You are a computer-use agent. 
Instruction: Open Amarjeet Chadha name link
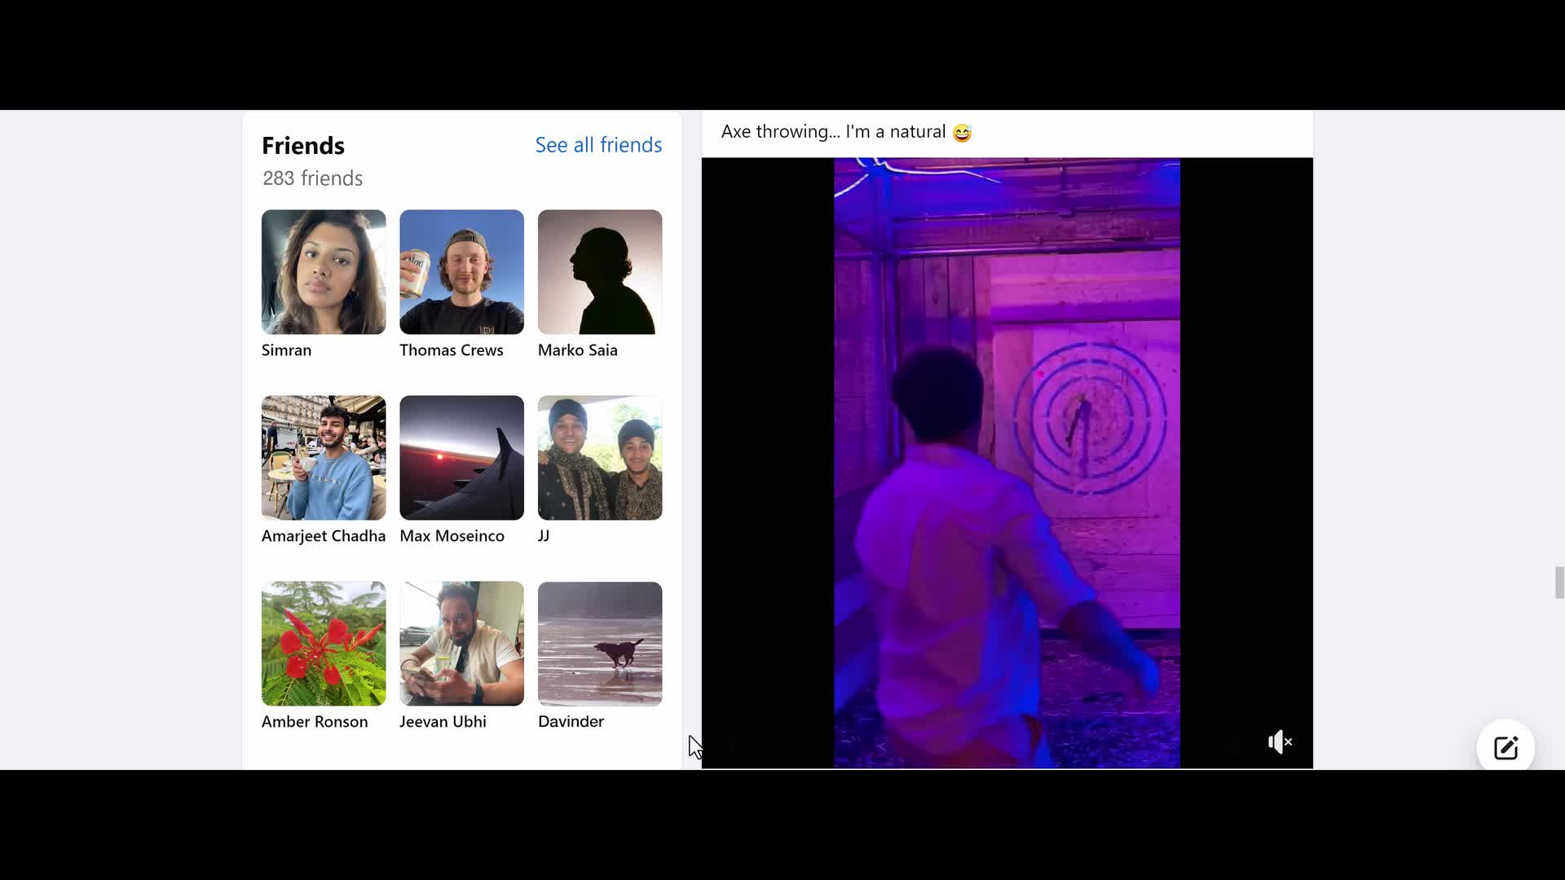click(323, 536)
